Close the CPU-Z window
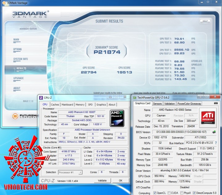 (x=125, y=97)
